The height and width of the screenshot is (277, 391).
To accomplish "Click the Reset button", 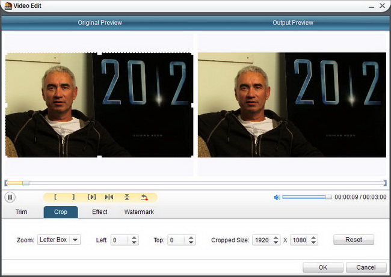I will click(x=354, y=240).
